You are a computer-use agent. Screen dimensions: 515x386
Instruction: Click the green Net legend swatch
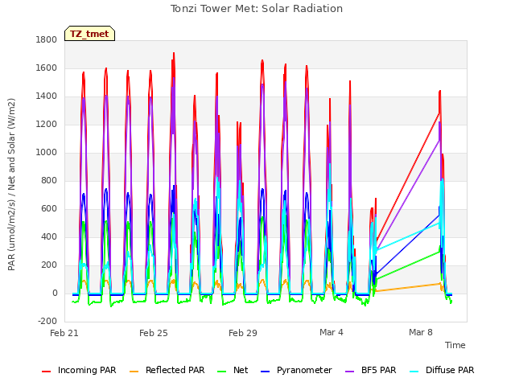222,372
